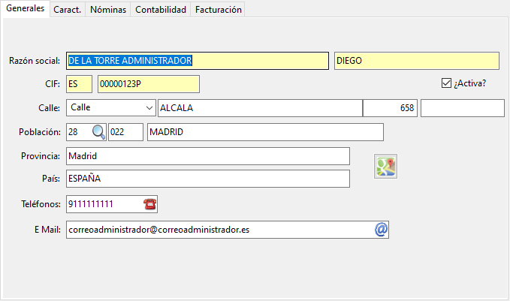
Task: Click the CIF number field 00000123P
Action: [148, 84]
